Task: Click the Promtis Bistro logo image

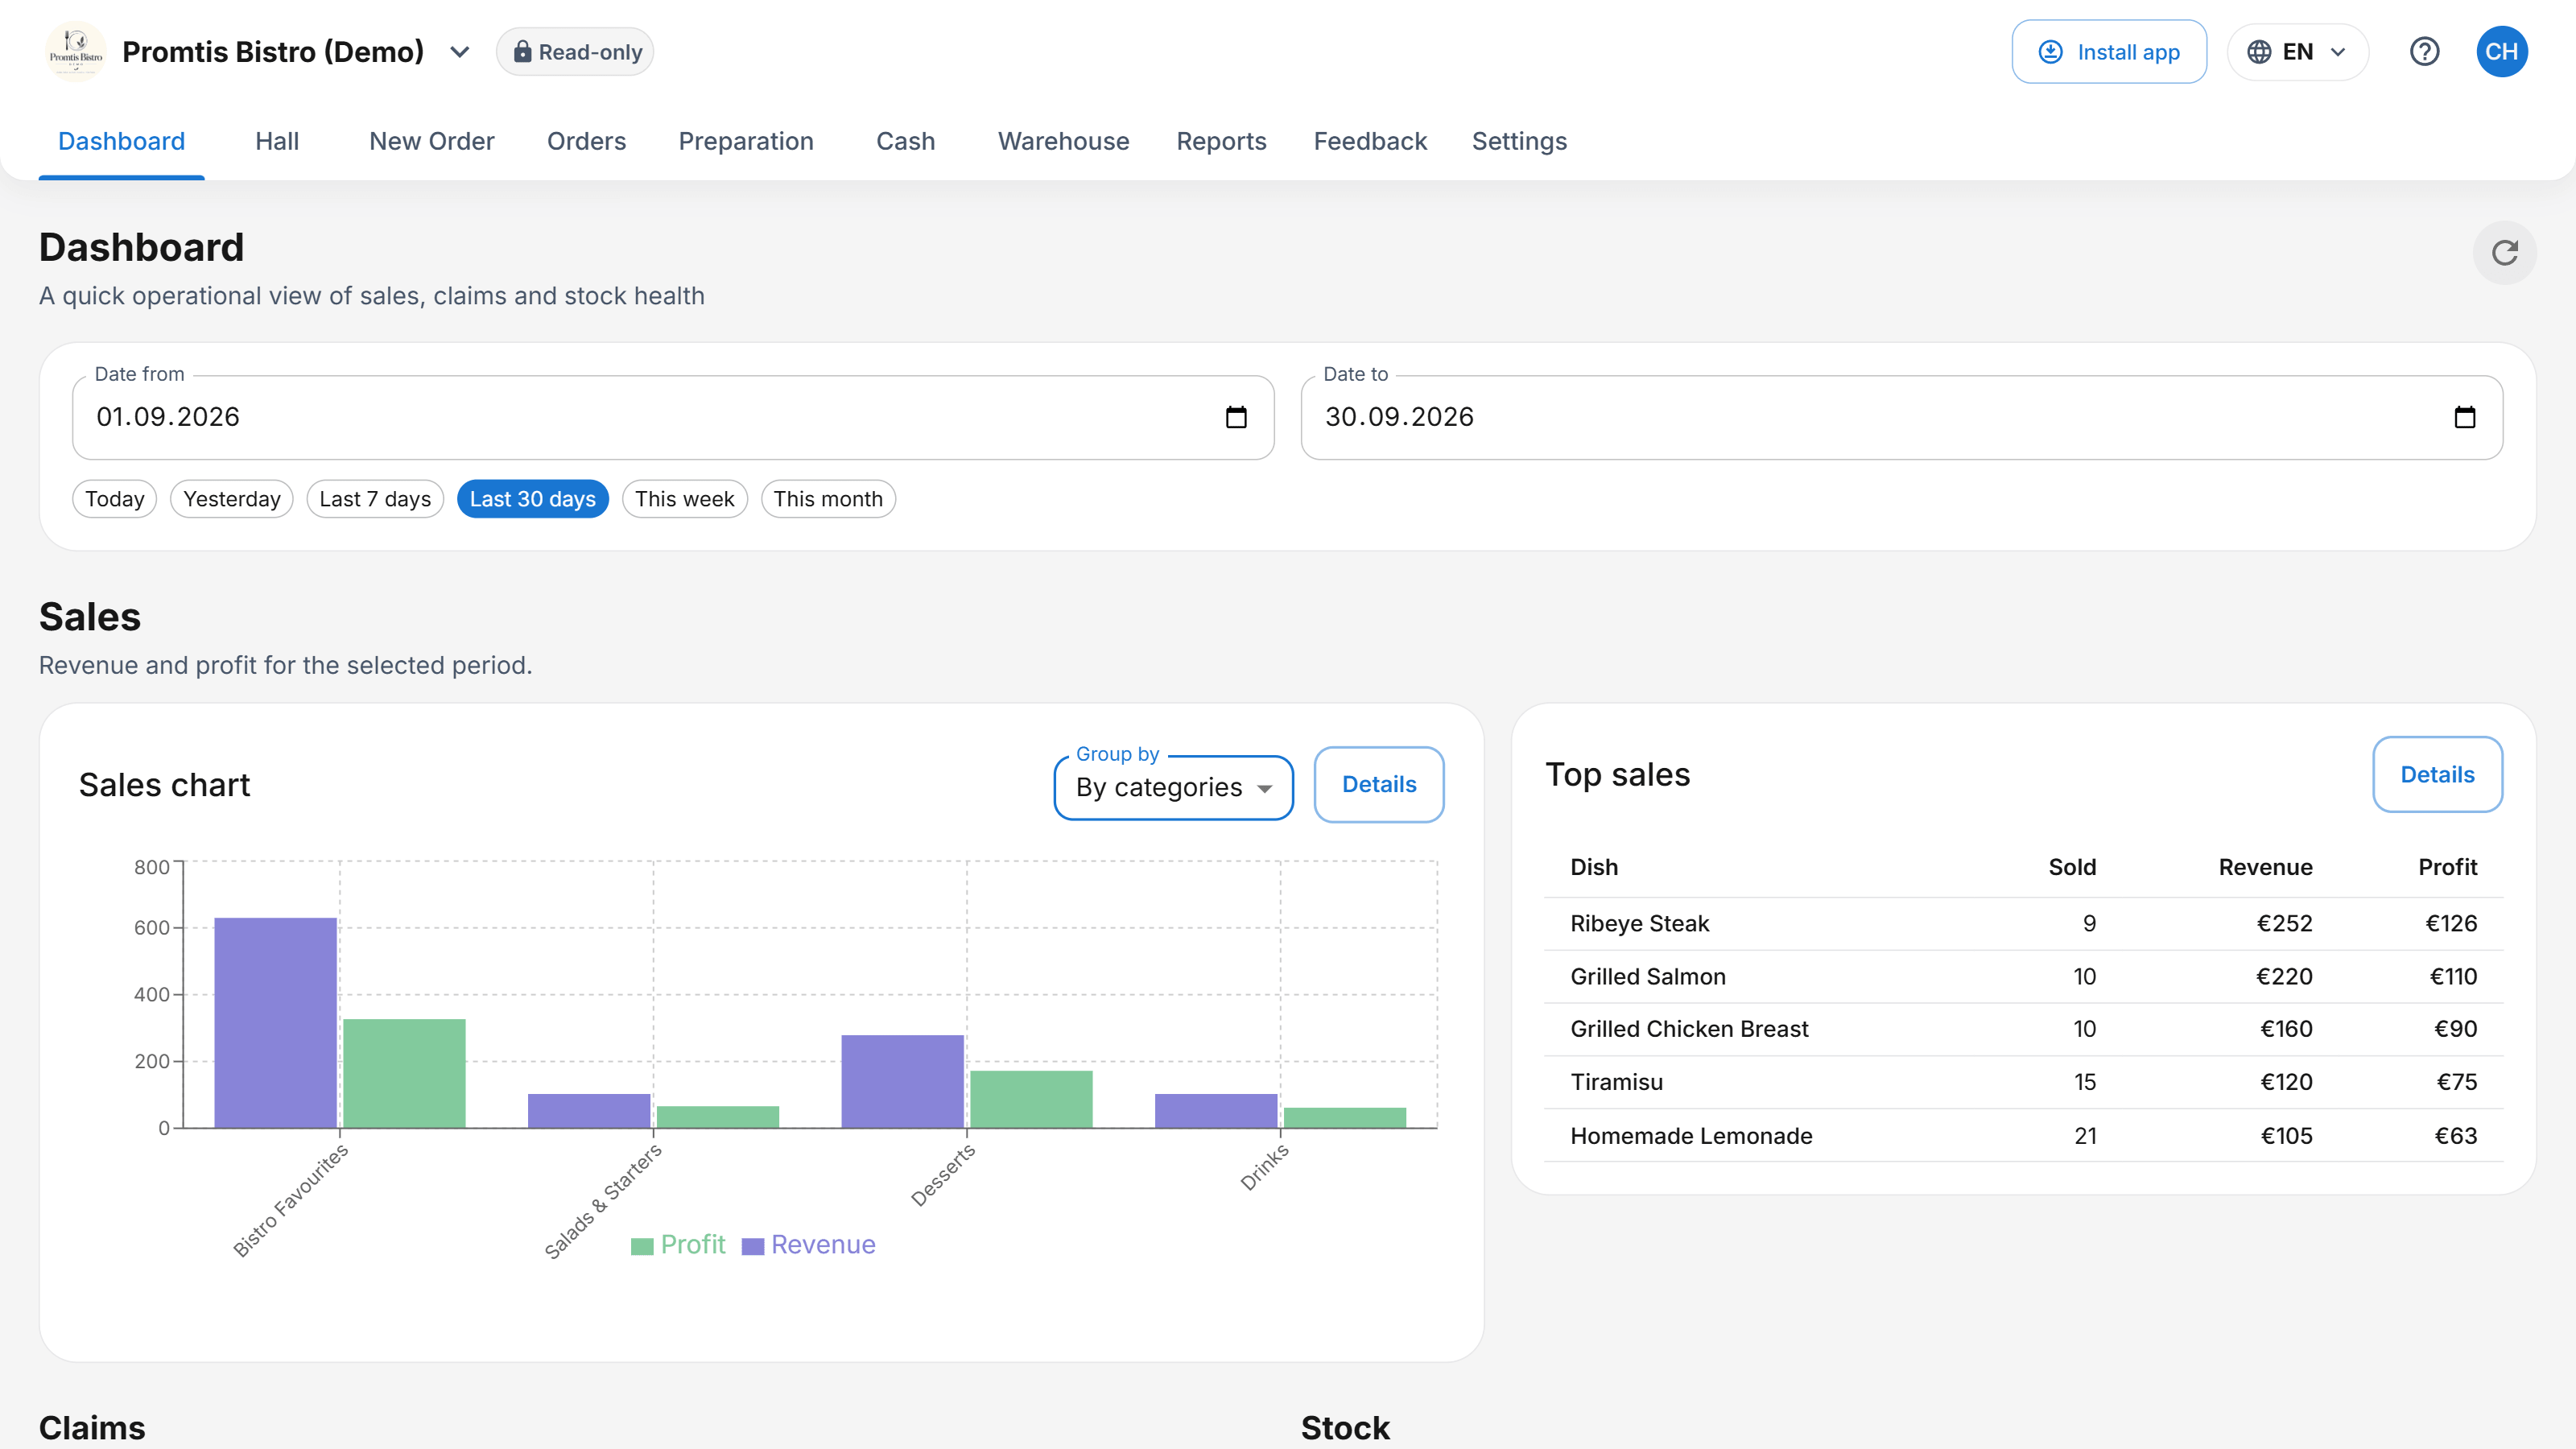Action: (x=75, y=52)
